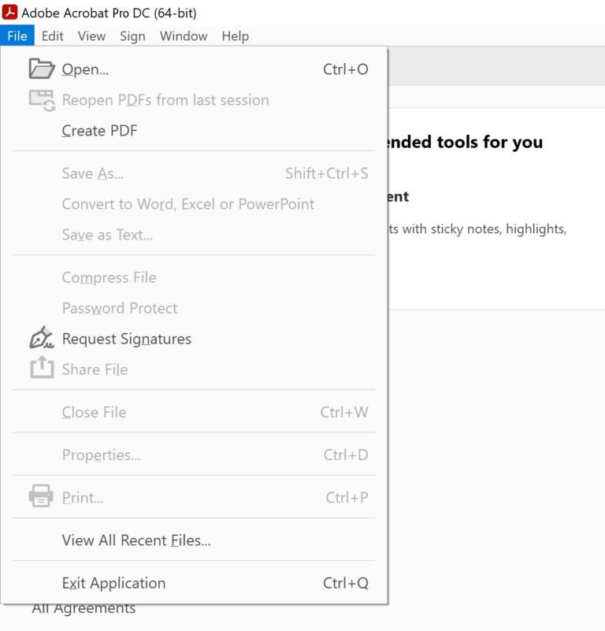Choose Save as Text option
605x631 pixels.
pyautogui.click(x=107, y=235)
